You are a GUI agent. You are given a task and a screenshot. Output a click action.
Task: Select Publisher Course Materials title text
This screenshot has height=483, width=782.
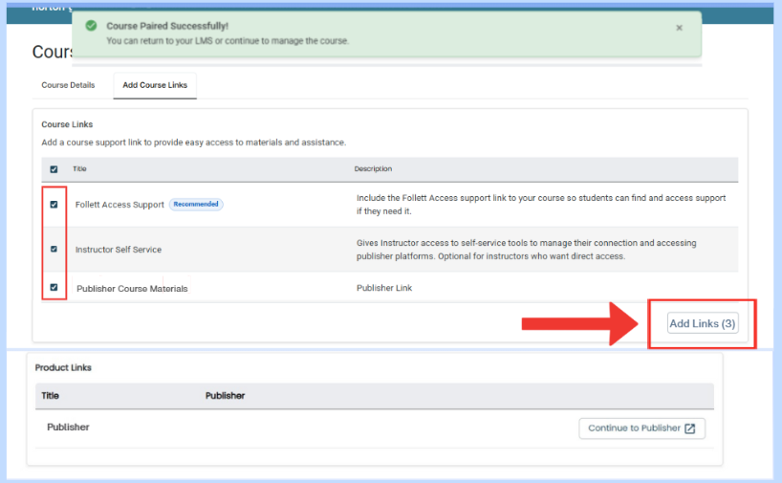[x=132, y=289]
